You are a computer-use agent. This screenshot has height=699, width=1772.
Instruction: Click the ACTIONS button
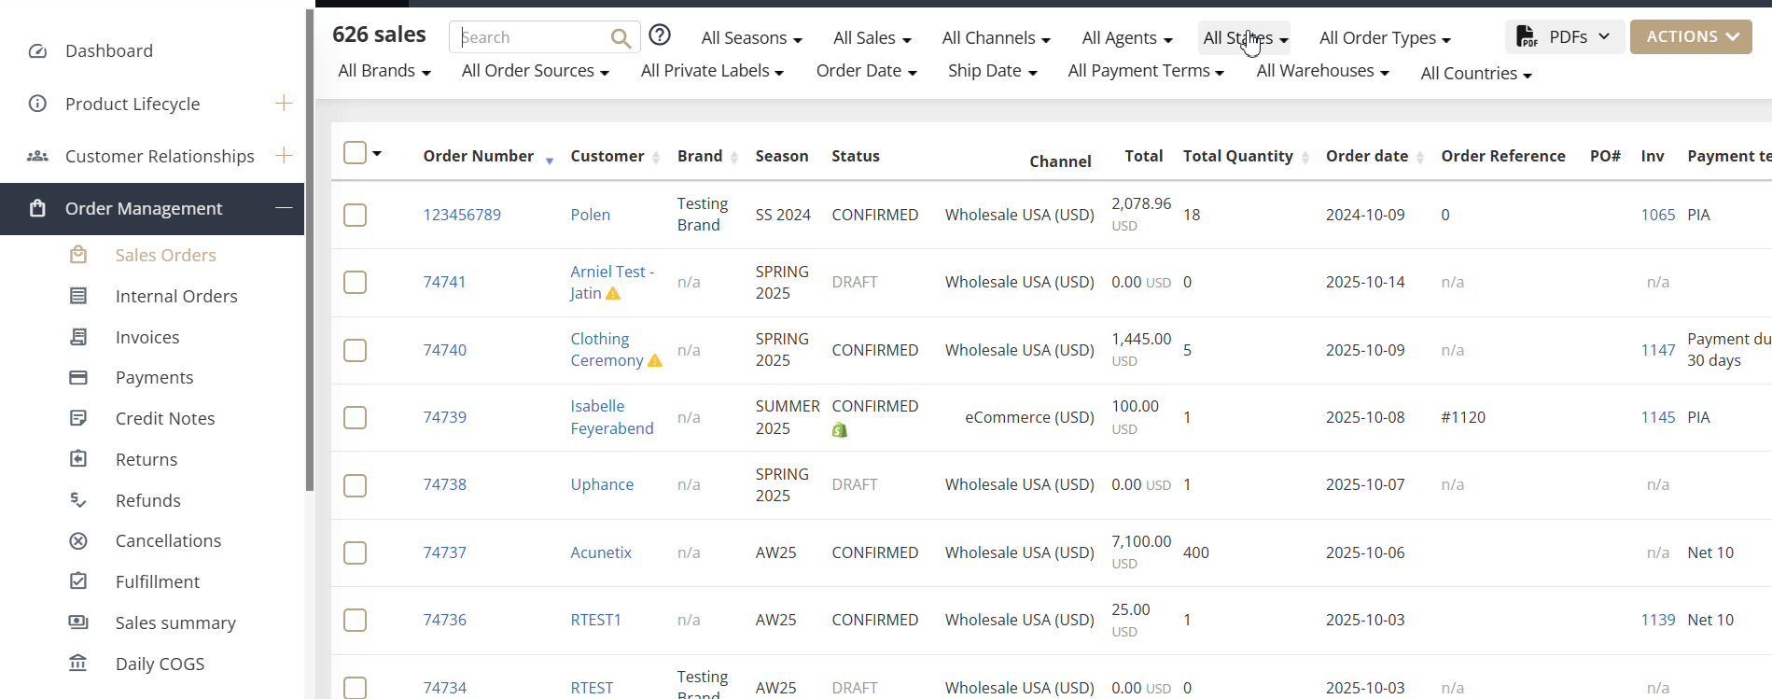click(1690, 37)
